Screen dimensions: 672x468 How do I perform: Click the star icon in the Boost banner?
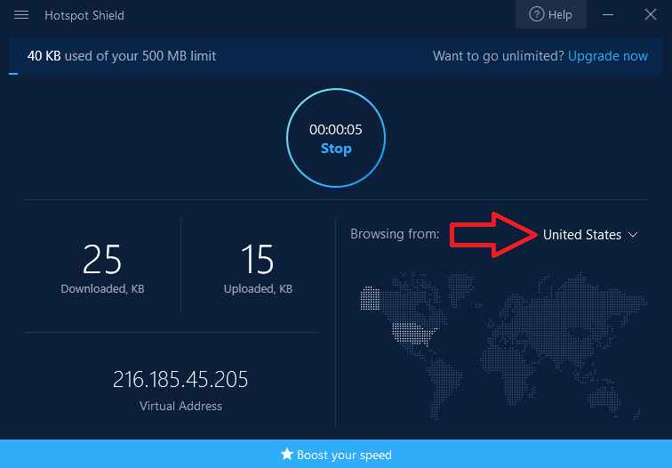click(x=287, y=454)
